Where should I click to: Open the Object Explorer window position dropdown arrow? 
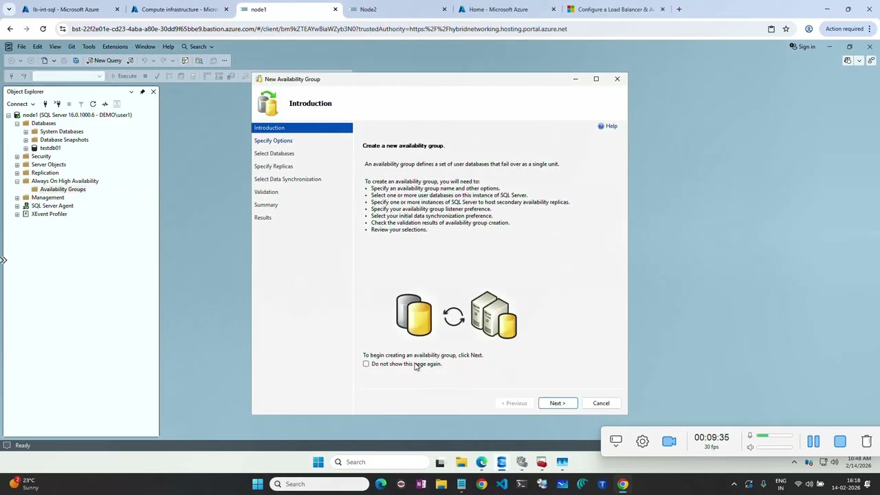click(x=131, y=91)
